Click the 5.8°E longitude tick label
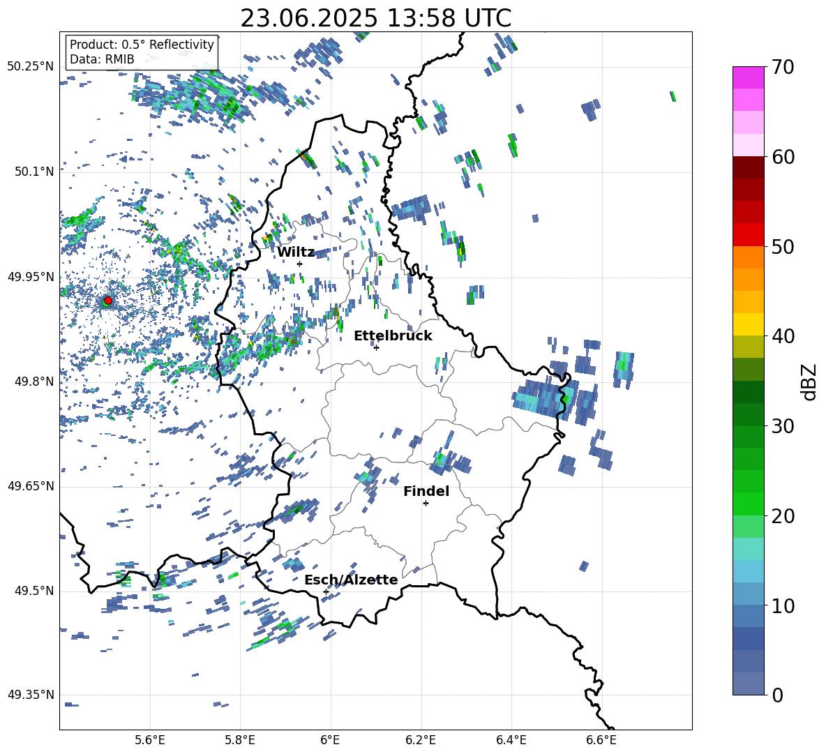 (240, 740)
